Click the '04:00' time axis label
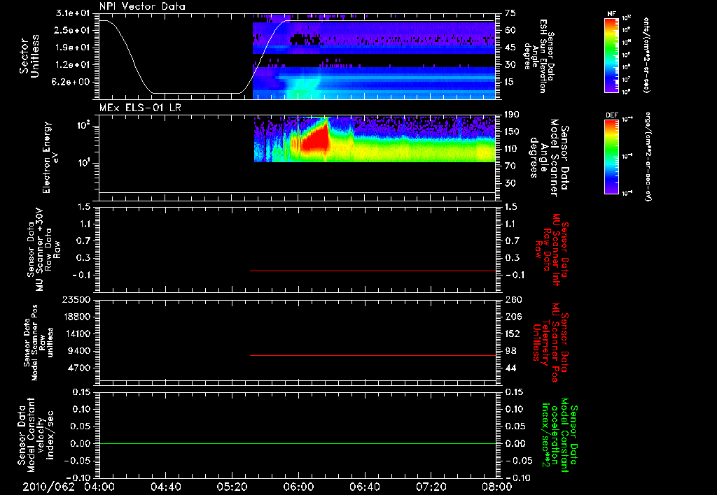717x495 pixels. (99, 487)
